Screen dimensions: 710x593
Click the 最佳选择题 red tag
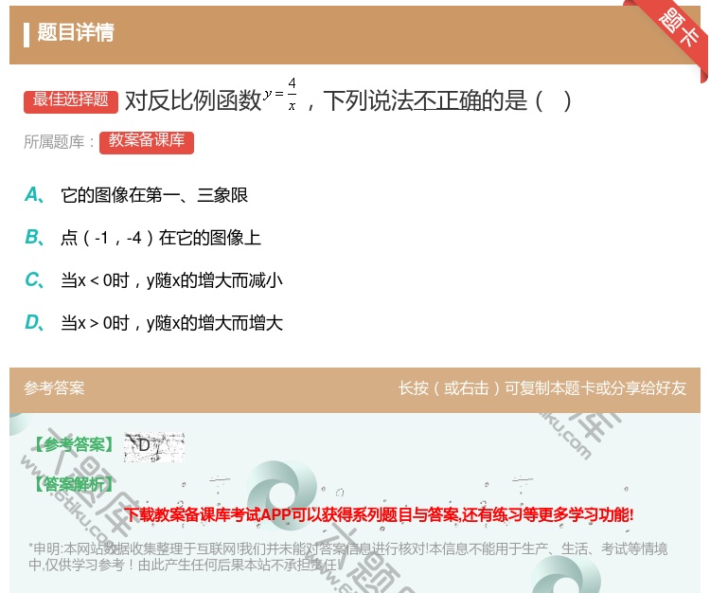71,101
